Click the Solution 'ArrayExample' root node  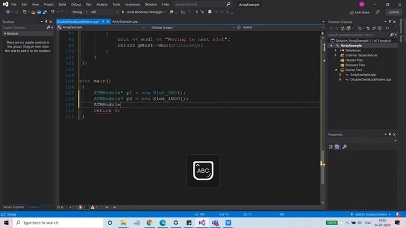point(363,41)
